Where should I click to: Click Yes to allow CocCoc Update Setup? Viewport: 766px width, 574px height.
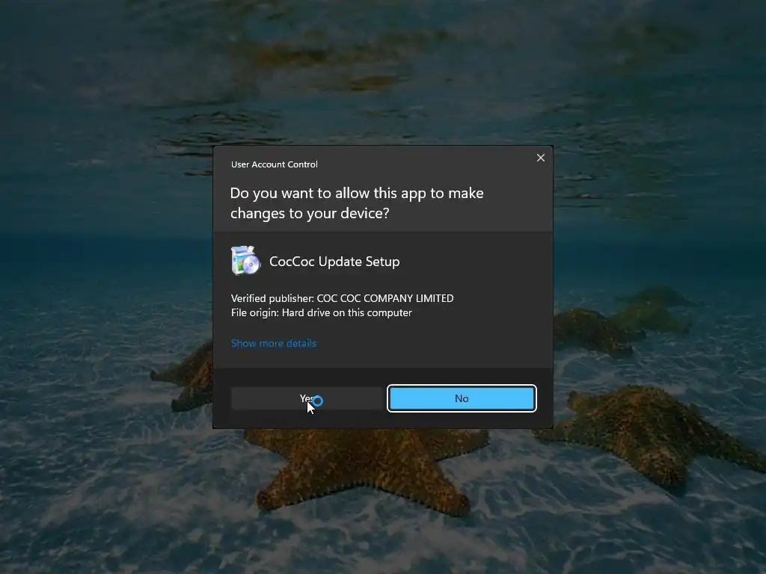point(307,398)
